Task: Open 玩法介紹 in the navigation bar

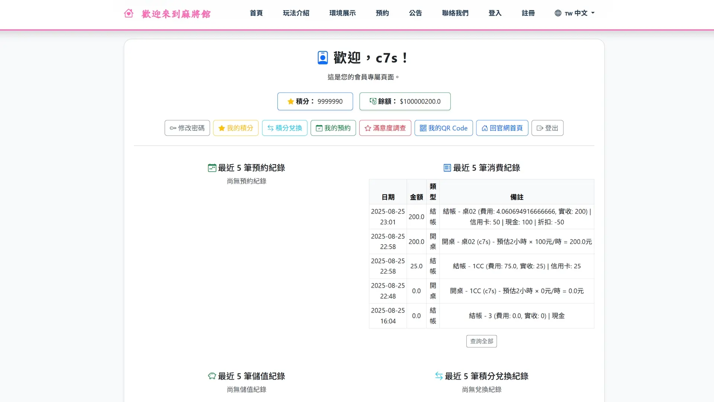Action: [x=296, y=13]
